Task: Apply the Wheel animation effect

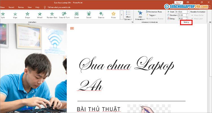Action: click(40, 15)
